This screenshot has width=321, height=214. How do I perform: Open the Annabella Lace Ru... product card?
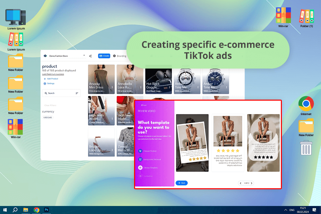[x=130, y=79]
